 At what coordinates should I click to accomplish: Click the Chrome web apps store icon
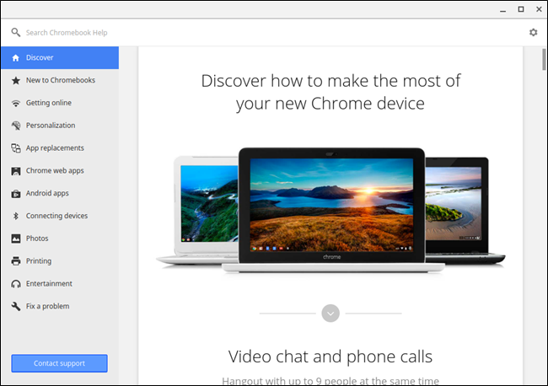pos(16,171)
